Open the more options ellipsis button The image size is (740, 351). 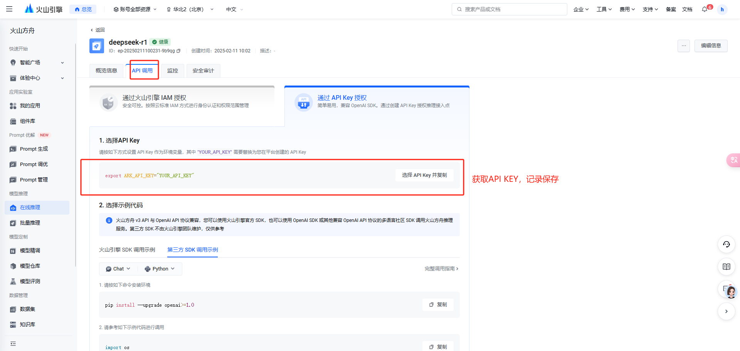click(x=684, y=45)
